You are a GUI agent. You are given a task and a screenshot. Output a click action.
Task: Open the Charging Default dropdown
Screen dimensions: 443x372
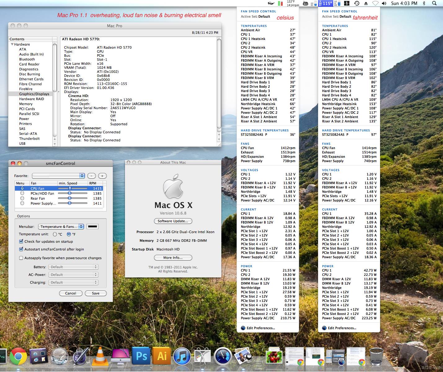point(73,282)
